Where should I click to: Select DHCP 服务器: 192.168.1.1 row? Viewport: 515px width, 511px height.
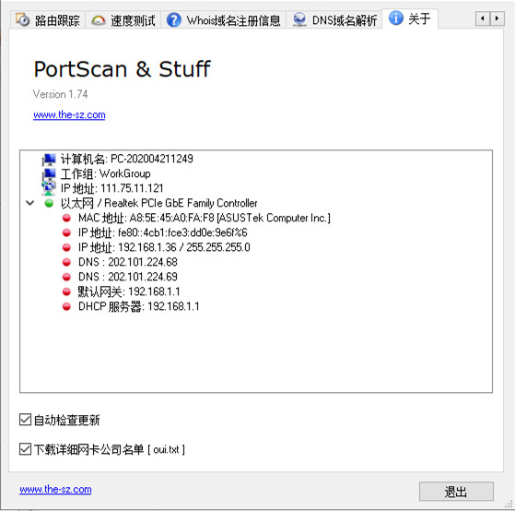click(x=138, y=306)
